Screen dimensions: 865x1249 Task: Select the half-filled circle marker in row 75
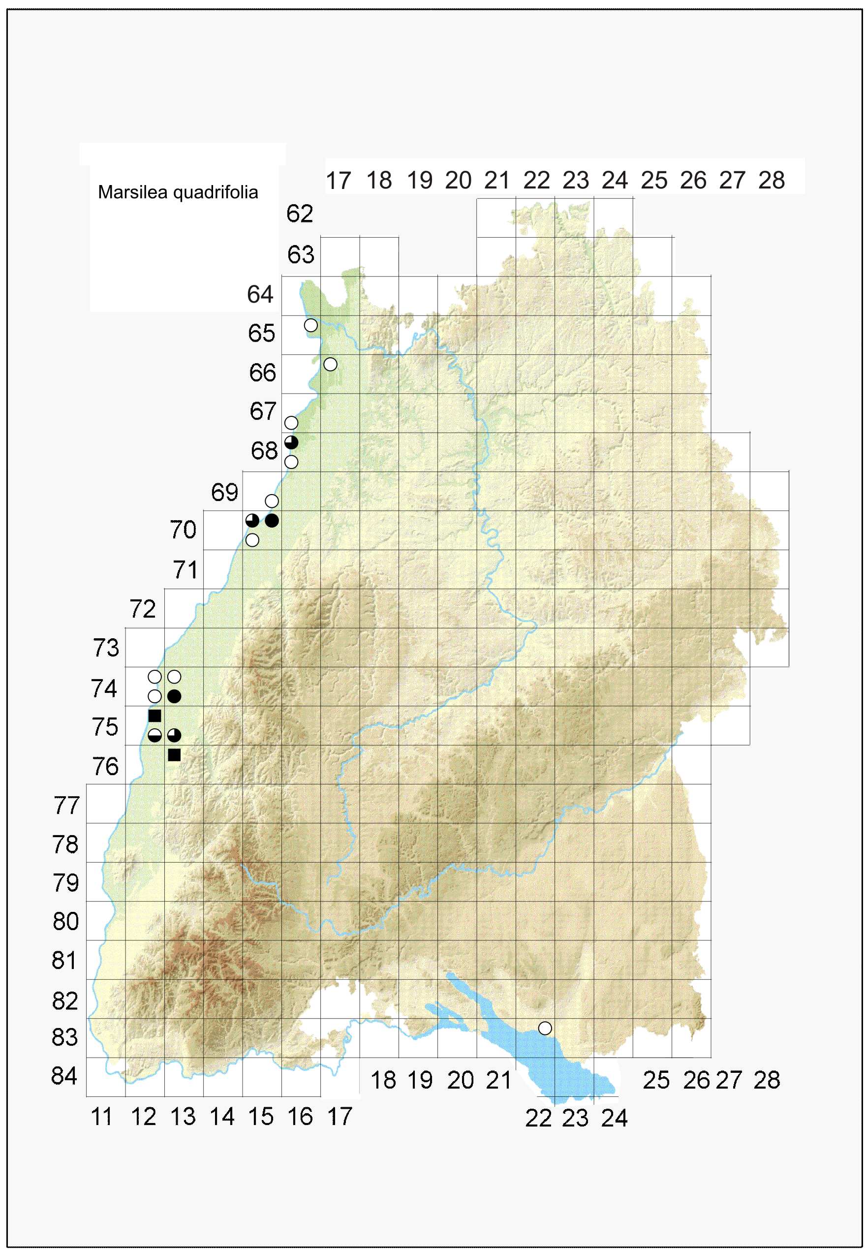pyautogui.click(x=154, y=735)
